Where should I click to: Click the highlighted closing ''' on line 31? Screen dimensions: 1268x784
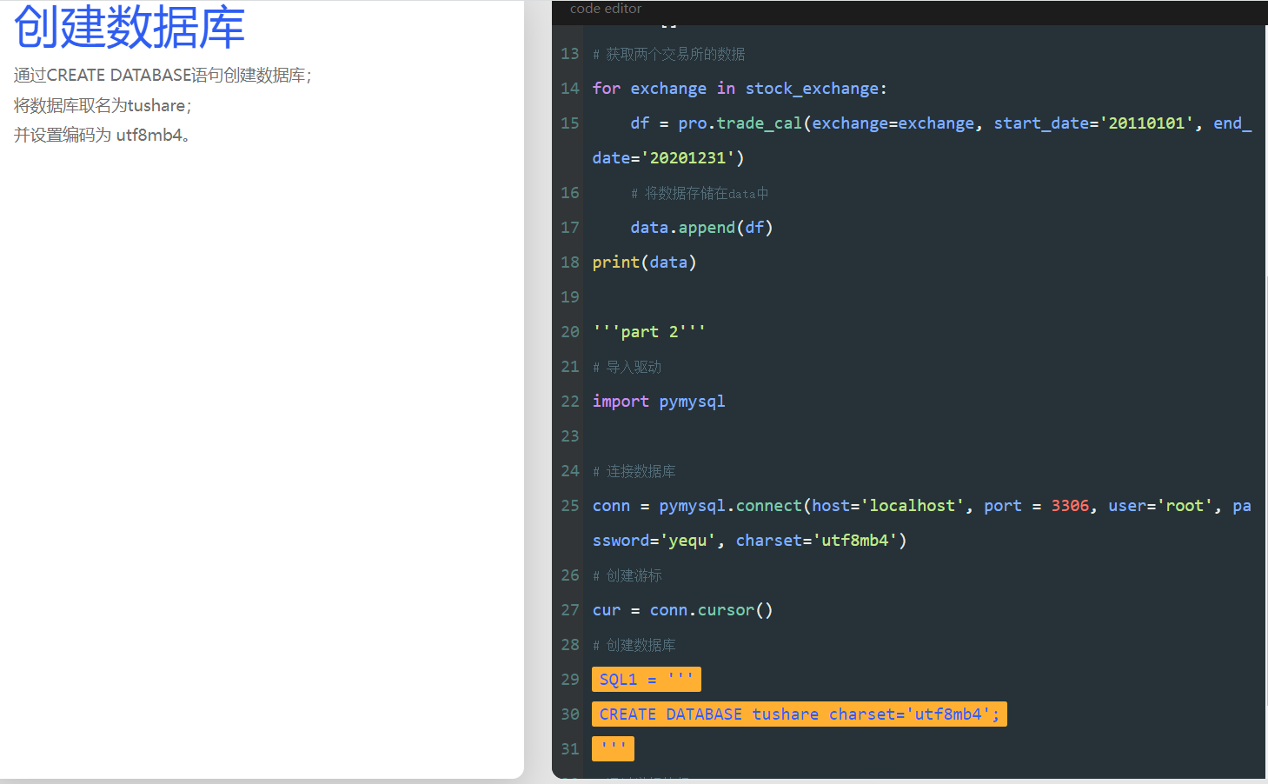[613, 748]
